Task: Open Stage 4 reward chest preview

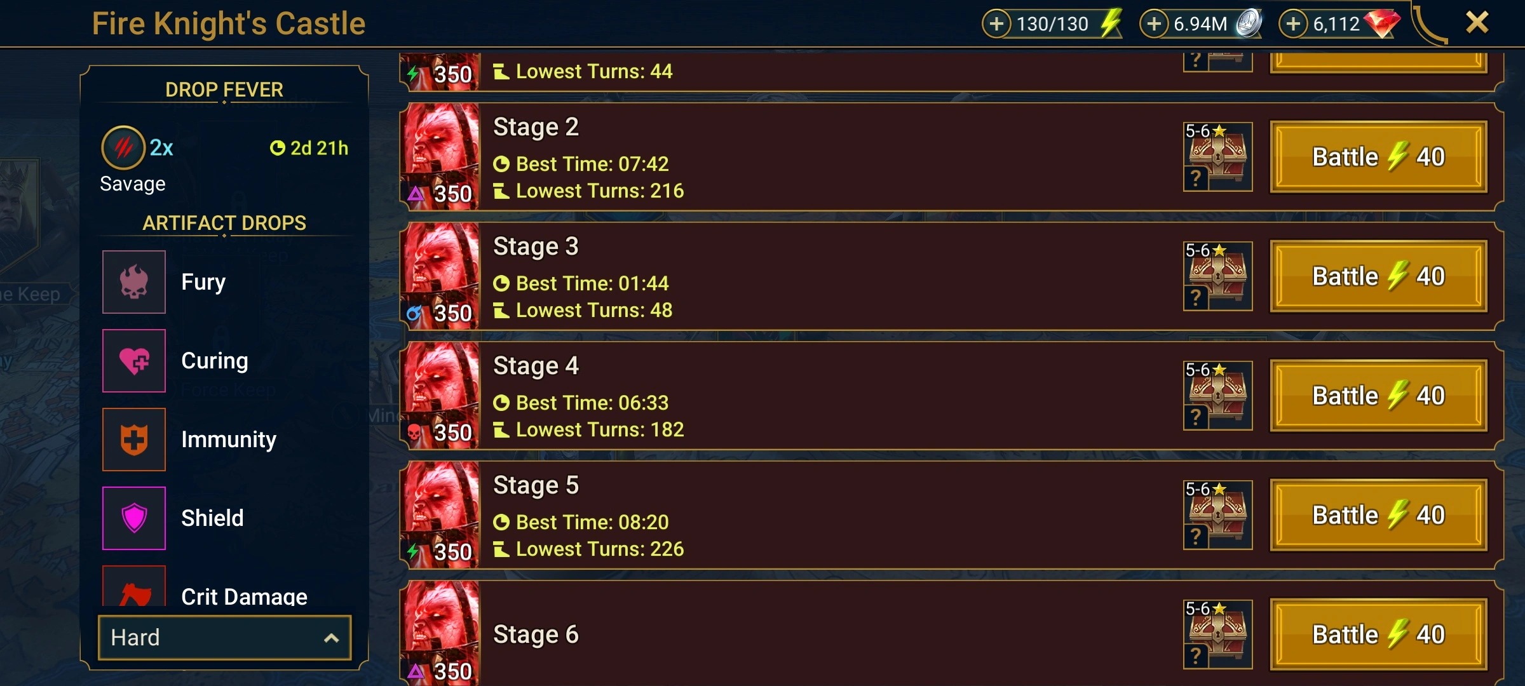Action: pos(1217,396)
